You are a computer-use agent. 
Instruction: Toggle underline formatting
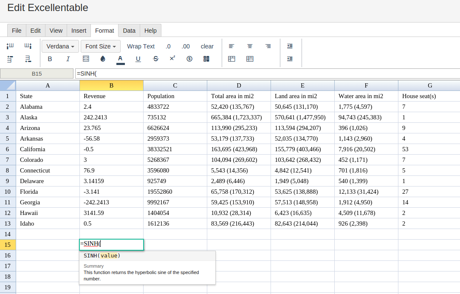coord(138,59)
